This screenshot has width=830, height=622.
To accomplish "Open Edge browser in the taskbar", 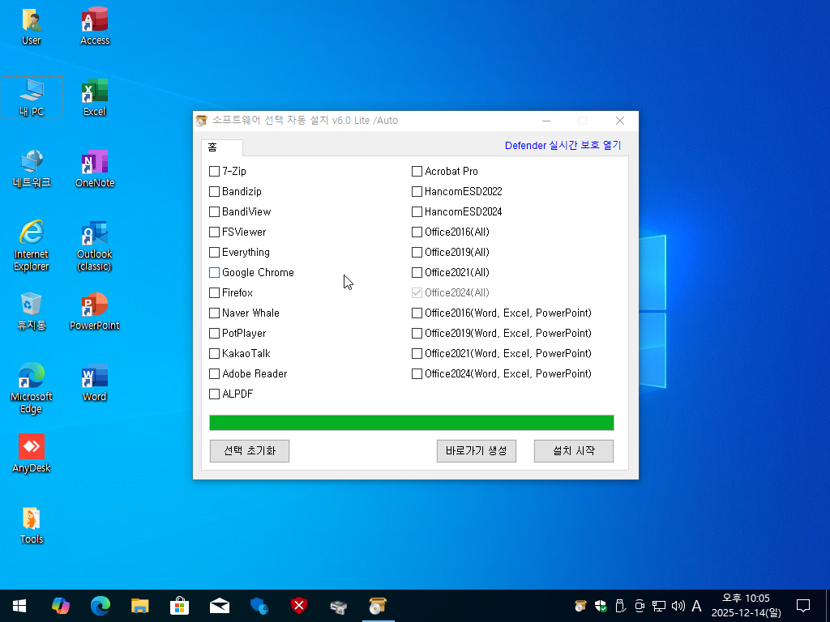I will tap(100, 606).
